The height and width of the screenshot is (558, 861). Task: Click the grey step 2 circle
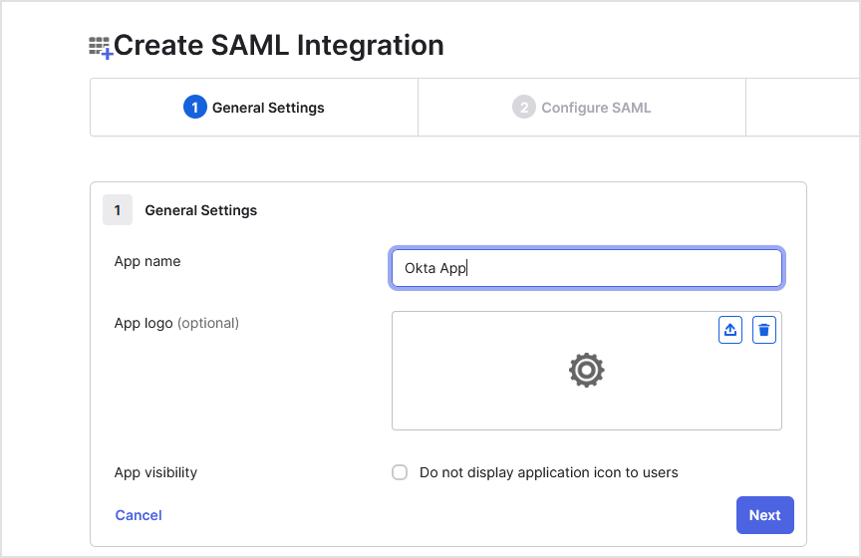click(523, 108)
